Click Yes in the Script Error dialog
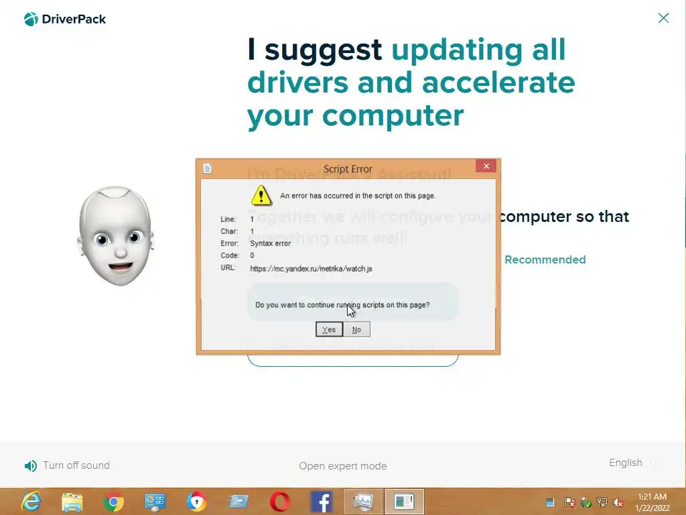The height and width of the screenshot is (515, 686). tap(329, 329)
